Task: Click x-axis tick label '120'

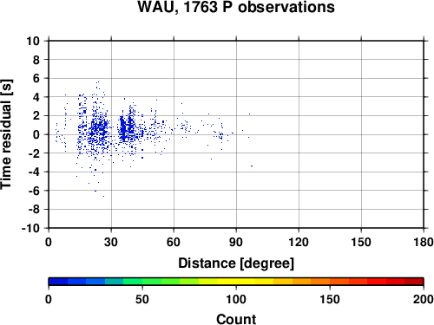Action: coord(299,242)
